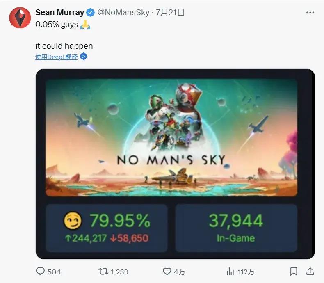Open the No Man's Sky profile avatar
This screenshot has width=324, height=283.
[20, 18]
